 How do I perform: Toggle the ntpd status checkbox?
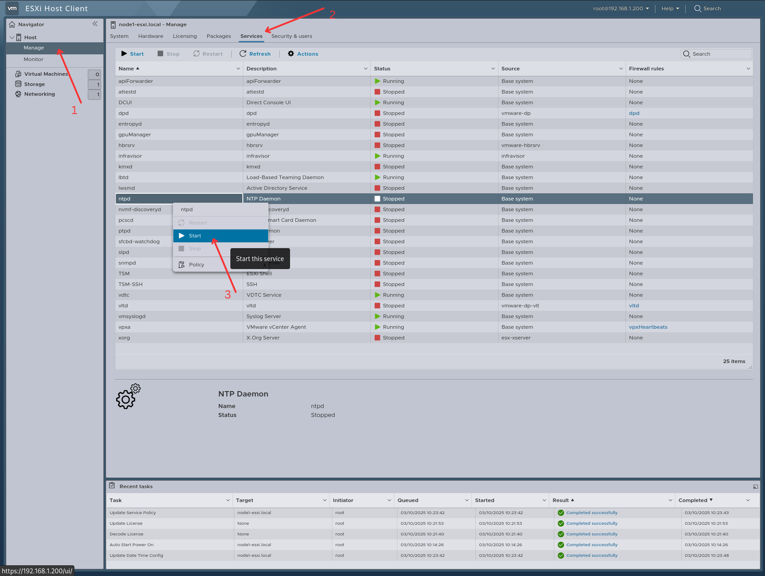[x=377, y=198]
